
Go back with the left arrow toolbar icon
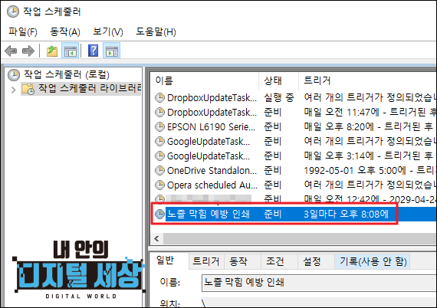tap(11, 51)
